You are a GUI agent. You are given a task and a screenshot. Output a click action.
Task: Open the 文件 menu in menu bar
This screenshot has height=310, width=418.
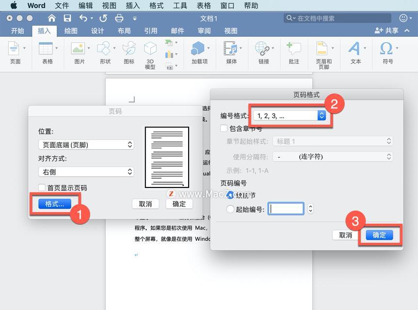click(x=62, y=6)
